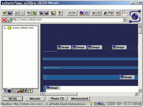
Task: Click the Reading status bar text
Action: click(x=43, y=104)
